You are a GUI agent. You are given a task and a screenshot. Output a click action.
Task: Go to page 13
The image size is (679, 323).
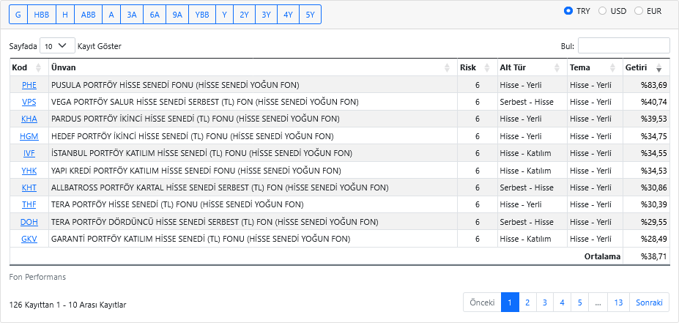618,302
